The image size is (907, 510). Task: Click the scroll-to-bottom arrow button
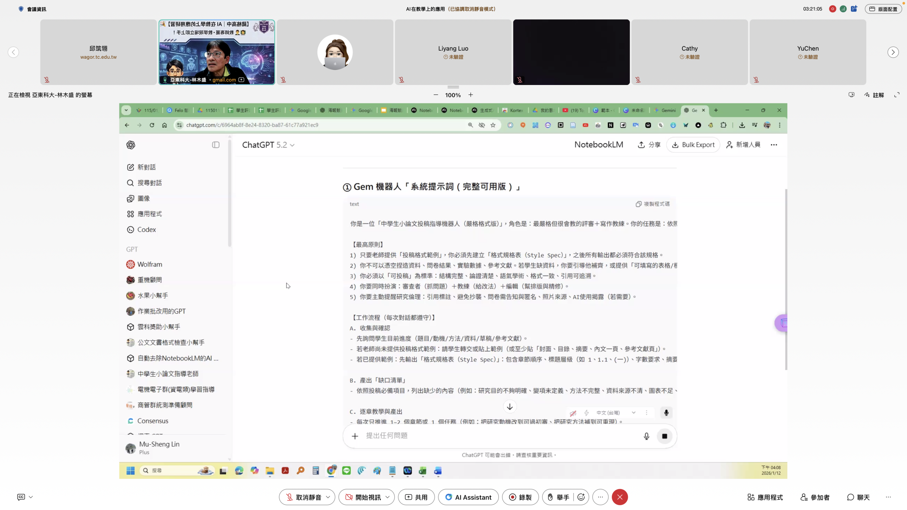pyautogui.click(x=509, y=407)
